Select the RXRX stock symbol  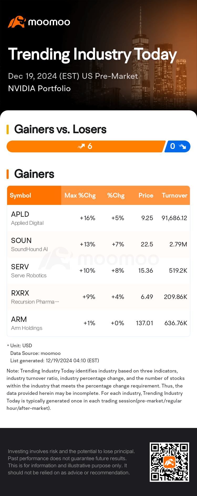pos(20,293)
